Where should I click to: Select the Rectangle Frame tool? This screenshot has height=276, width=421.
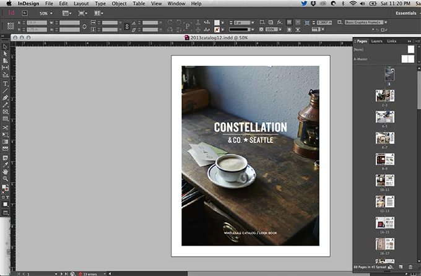click(5, 111)
